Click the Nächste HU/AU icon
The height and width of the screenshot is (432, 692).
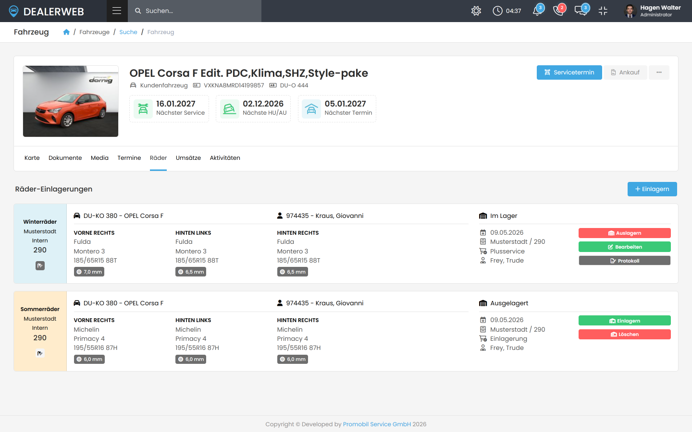(230, 109)
